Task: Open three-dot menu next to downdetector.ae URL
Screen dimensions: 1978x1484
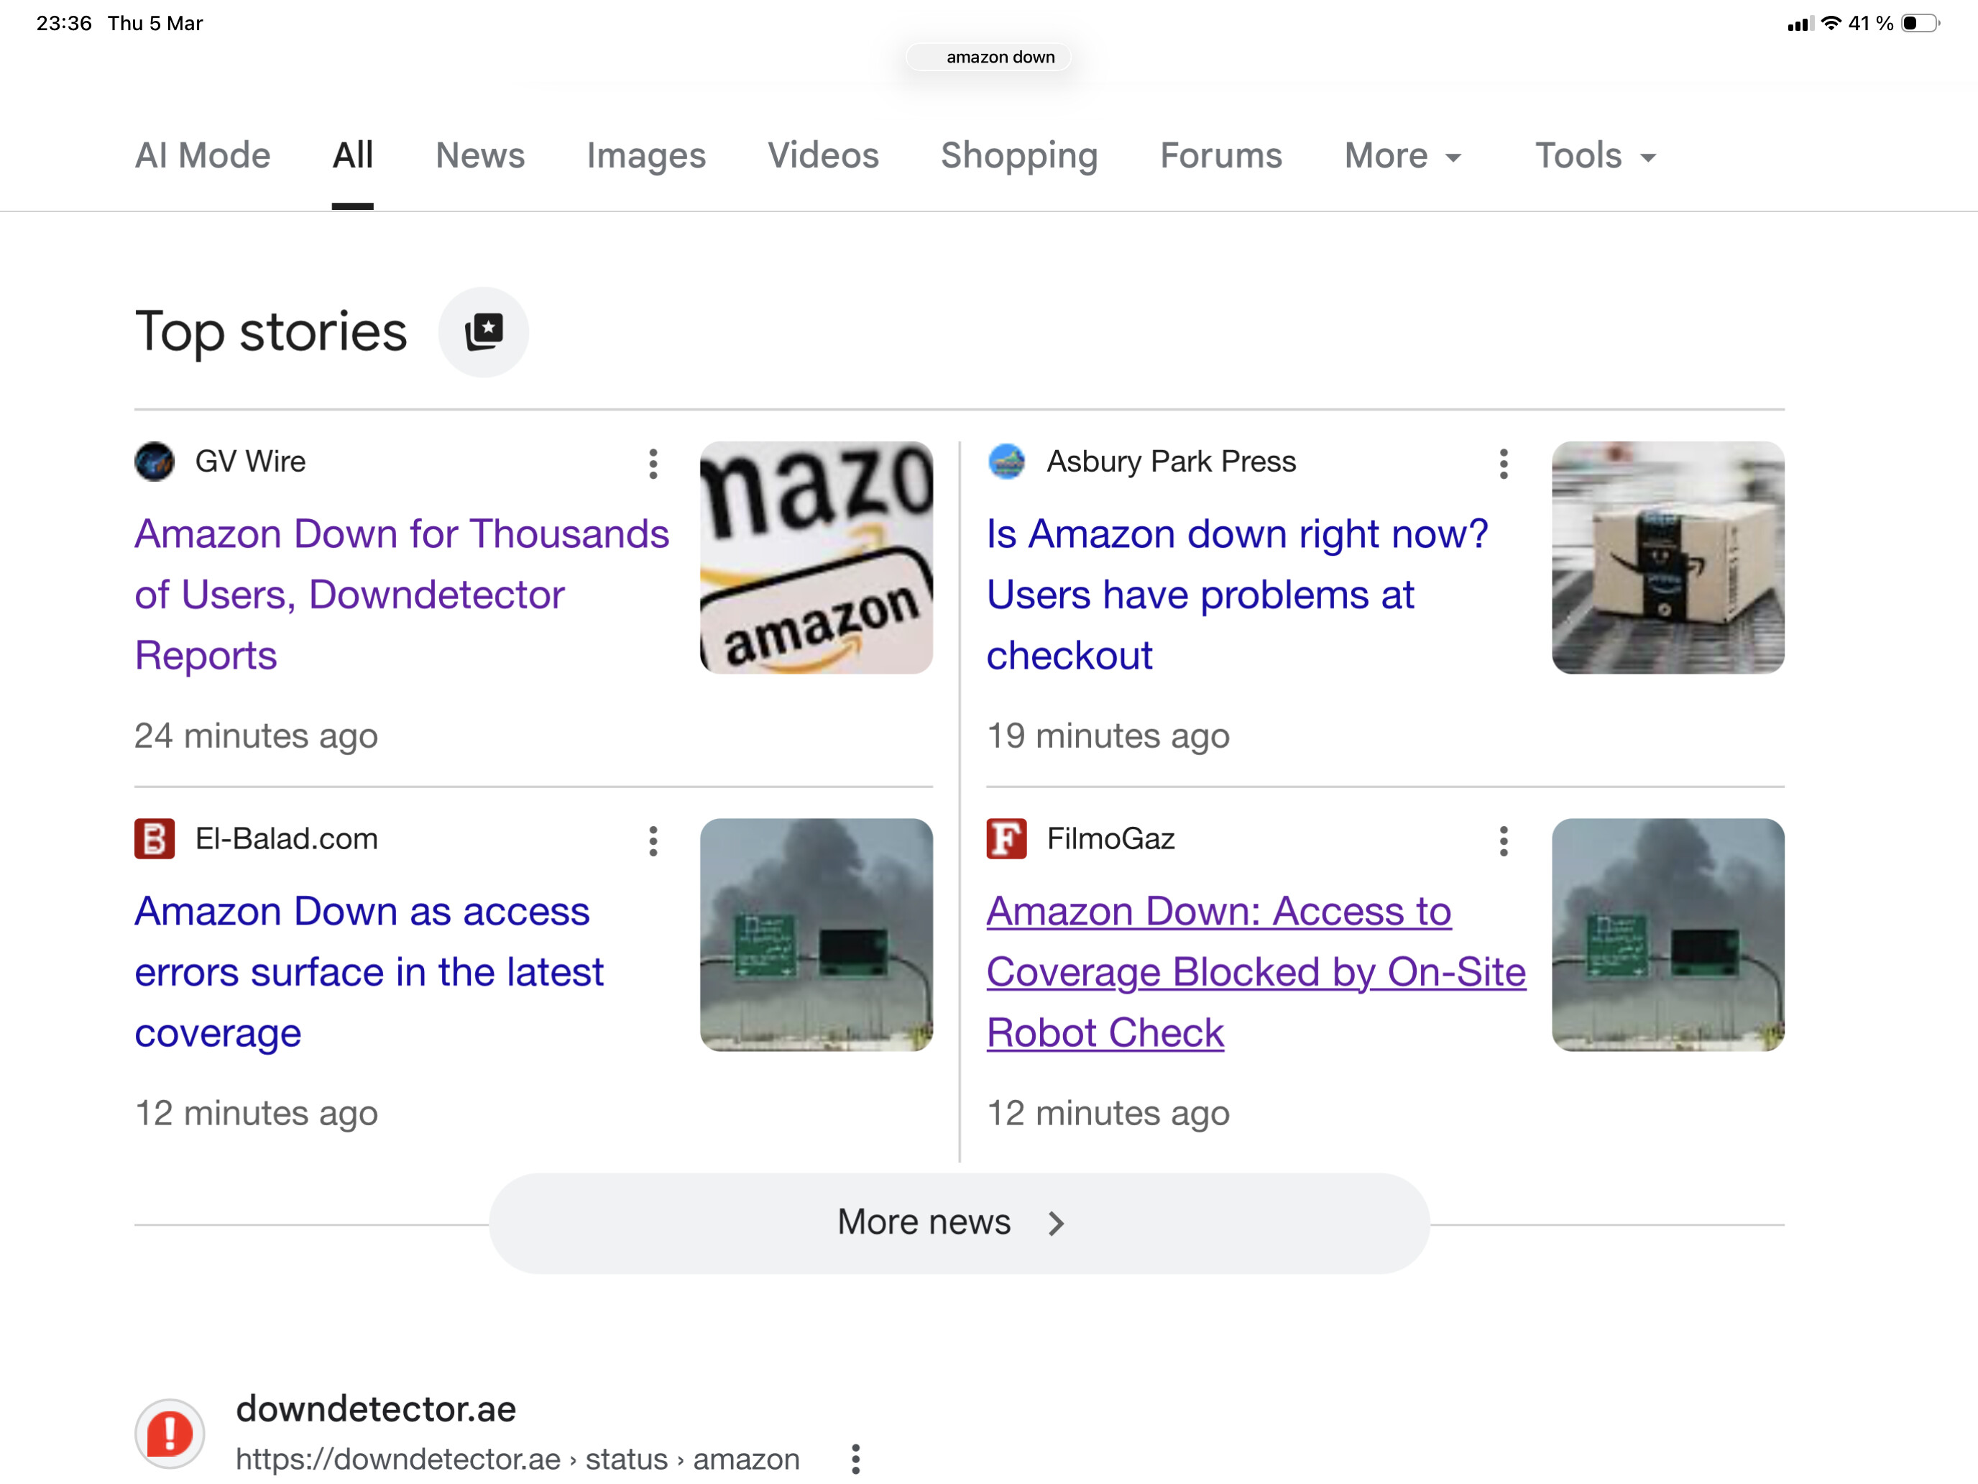Action: 855,1458
